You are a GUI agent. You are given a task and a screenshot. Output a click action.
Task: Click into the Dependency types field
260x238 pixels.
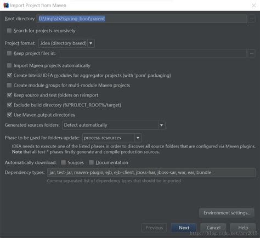pos(151,173)
